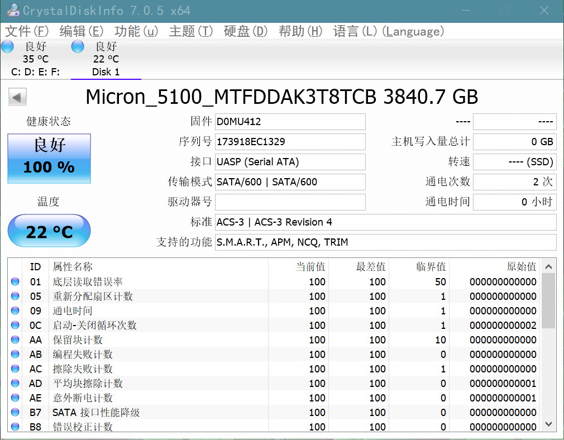Click the CrystalDiskInfo app icon in title bar
This screenshot has width=564, height=440.
[13, 10]
